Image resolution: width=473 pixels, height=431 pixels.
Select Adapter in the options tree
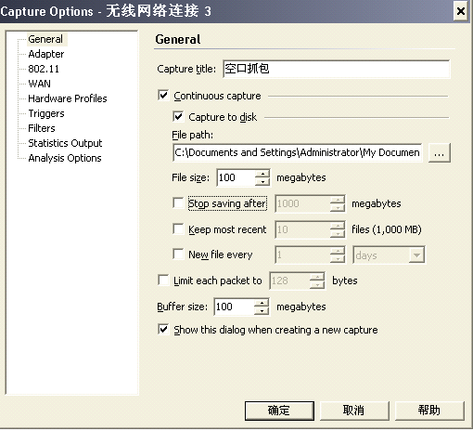pos(46,54)
